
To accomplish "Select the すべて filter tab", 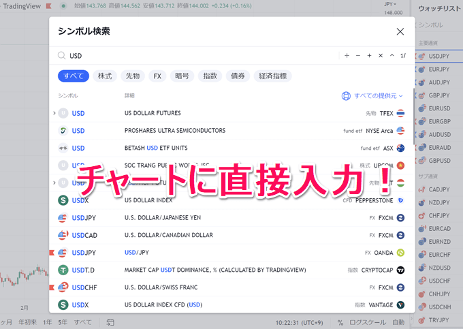I will coord(74,76).
